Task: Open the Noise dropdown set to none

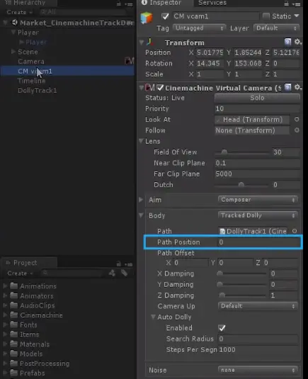Action: [x=258, y=370]
